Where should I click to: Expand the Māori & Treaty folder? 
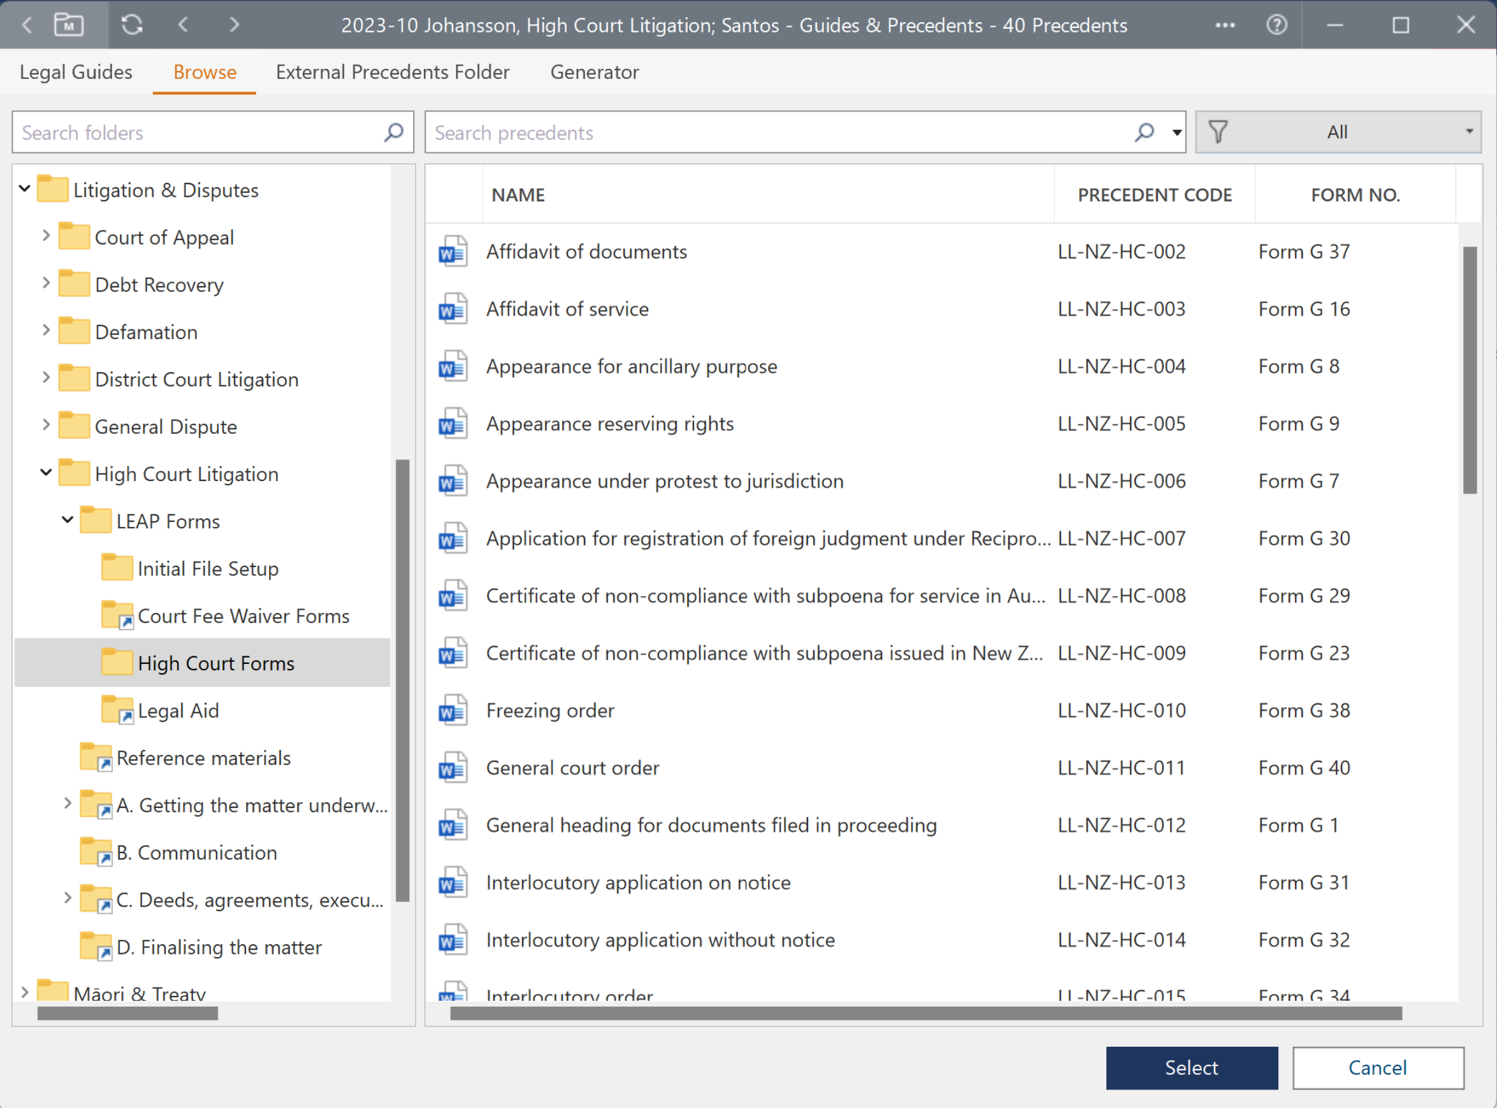(25, 992)
